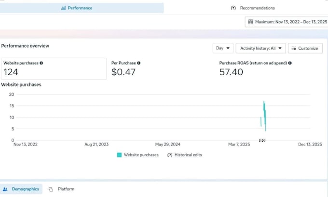Select the Website purchases metric card
This screenshot has height=197, width=328.
(x=54, y=69)
